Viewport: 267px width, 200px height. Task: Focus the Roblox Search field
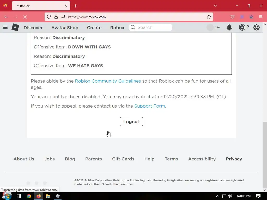[150, 27]
